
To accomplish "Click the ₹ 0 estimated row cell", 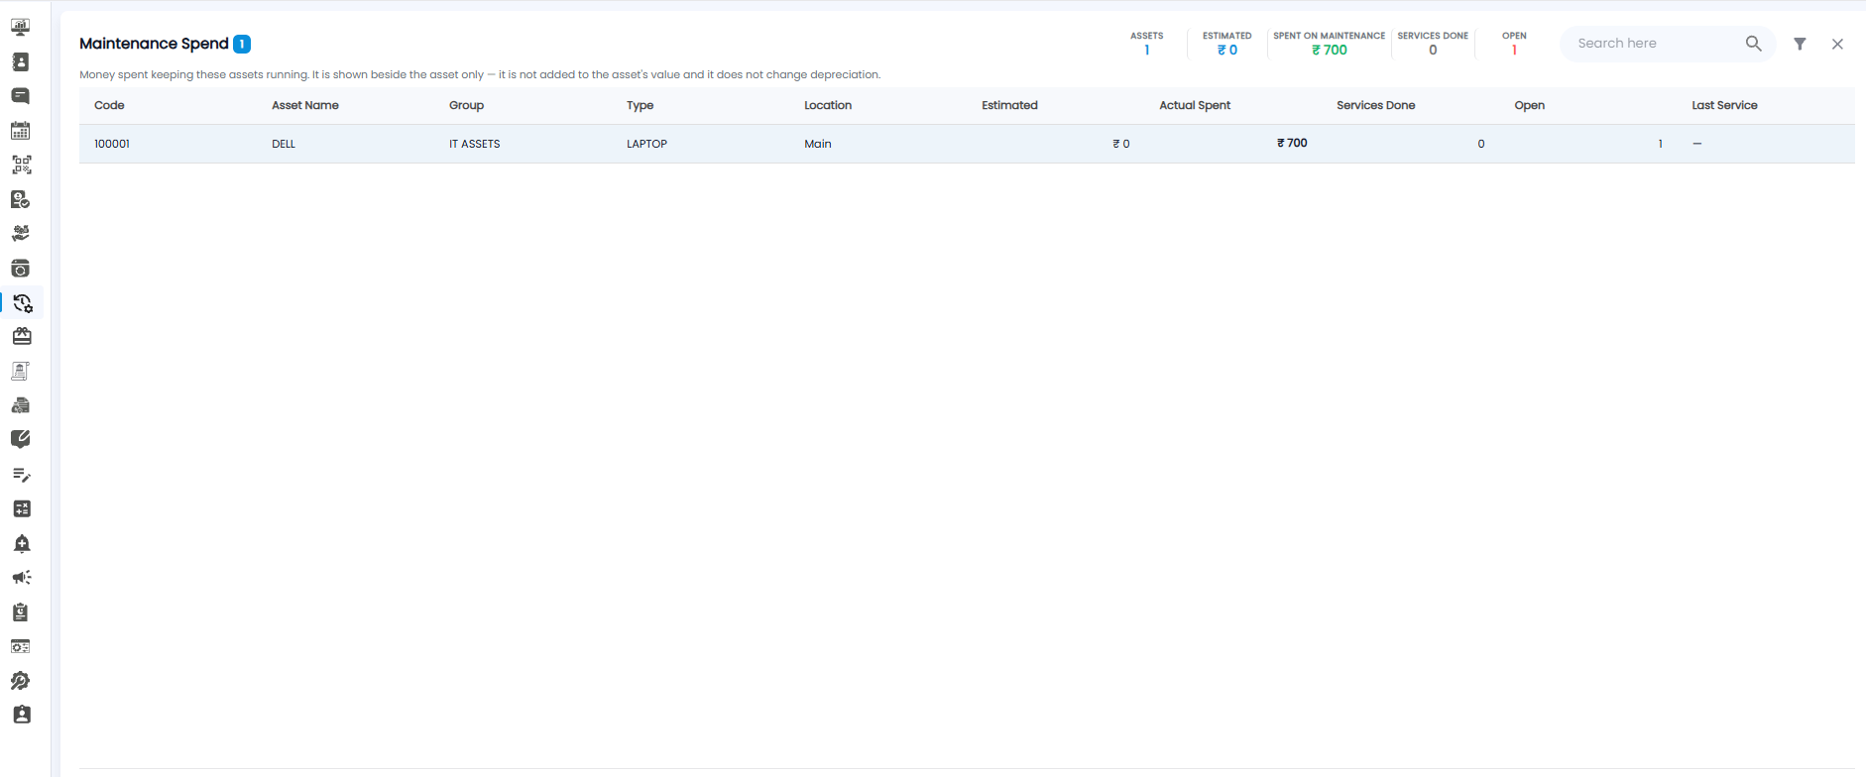I will (x=1121, y=144).
